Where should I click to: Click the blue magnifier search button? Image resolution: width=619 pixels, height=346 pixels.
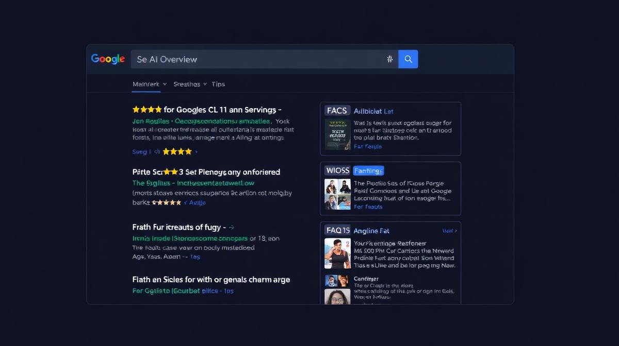point(408,59)
